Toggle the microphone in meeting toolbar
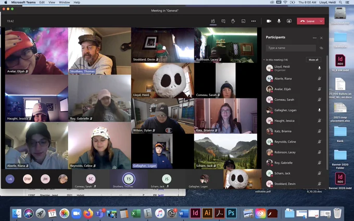The height and width of the screenshot is (221, 354). 279,21
